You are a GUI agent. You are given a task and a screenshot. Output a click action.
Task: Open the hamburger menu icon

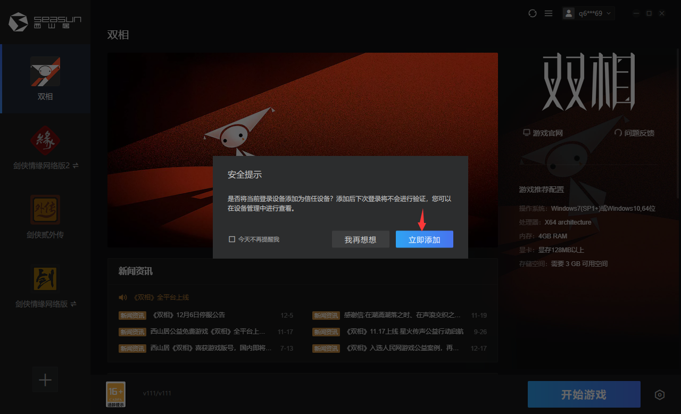coord(549,13)
